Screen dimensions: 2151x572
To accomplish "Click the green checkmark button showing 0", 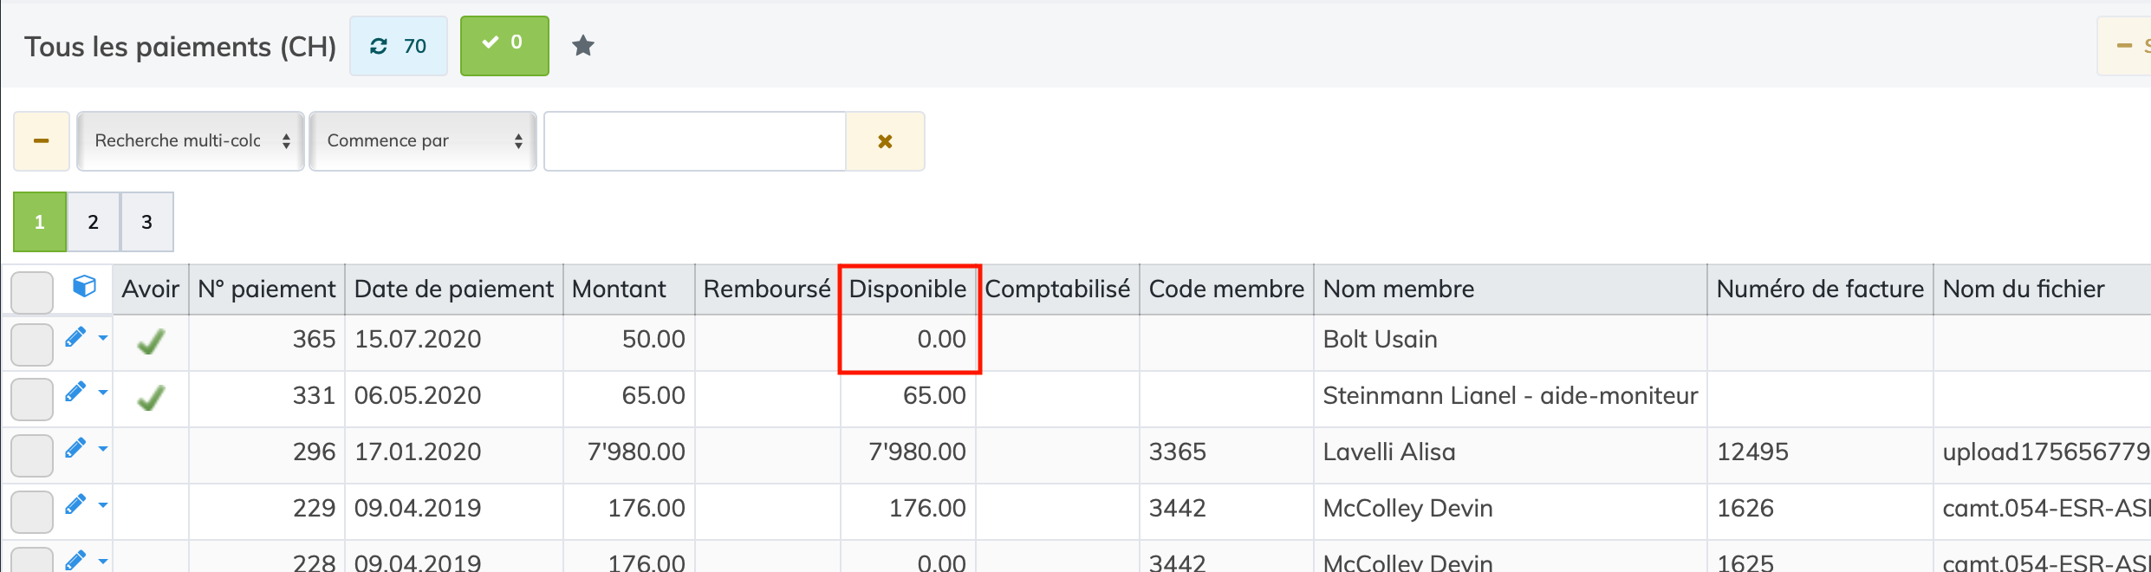I will [x=504, y=46].
